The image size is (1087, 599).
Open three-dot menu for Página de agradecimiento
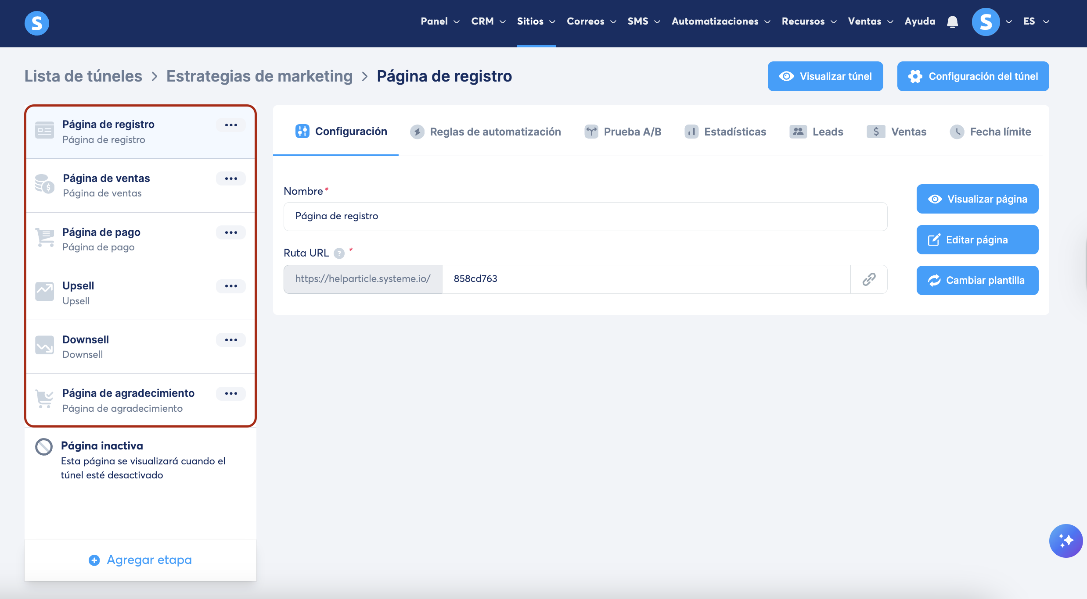pyautogui.click(x=231, y=394)
